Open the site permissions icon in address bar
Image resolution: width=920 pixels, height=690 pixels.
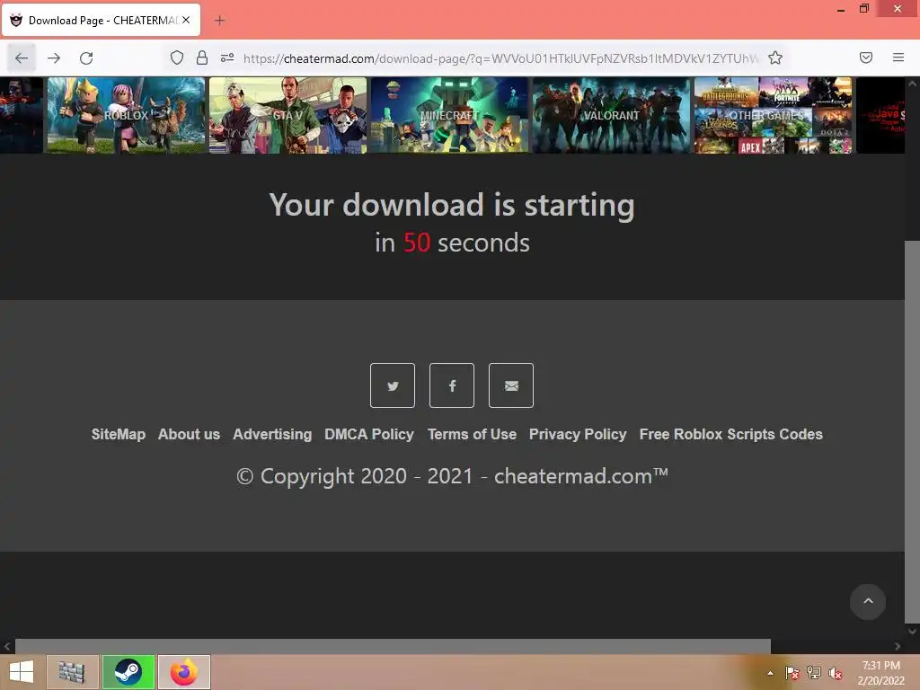tap(227, 57)
